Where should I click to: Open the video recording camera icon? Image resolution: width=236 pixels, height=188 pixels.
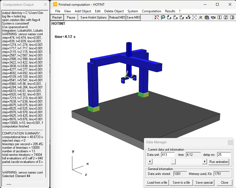[x=213, y=17]
